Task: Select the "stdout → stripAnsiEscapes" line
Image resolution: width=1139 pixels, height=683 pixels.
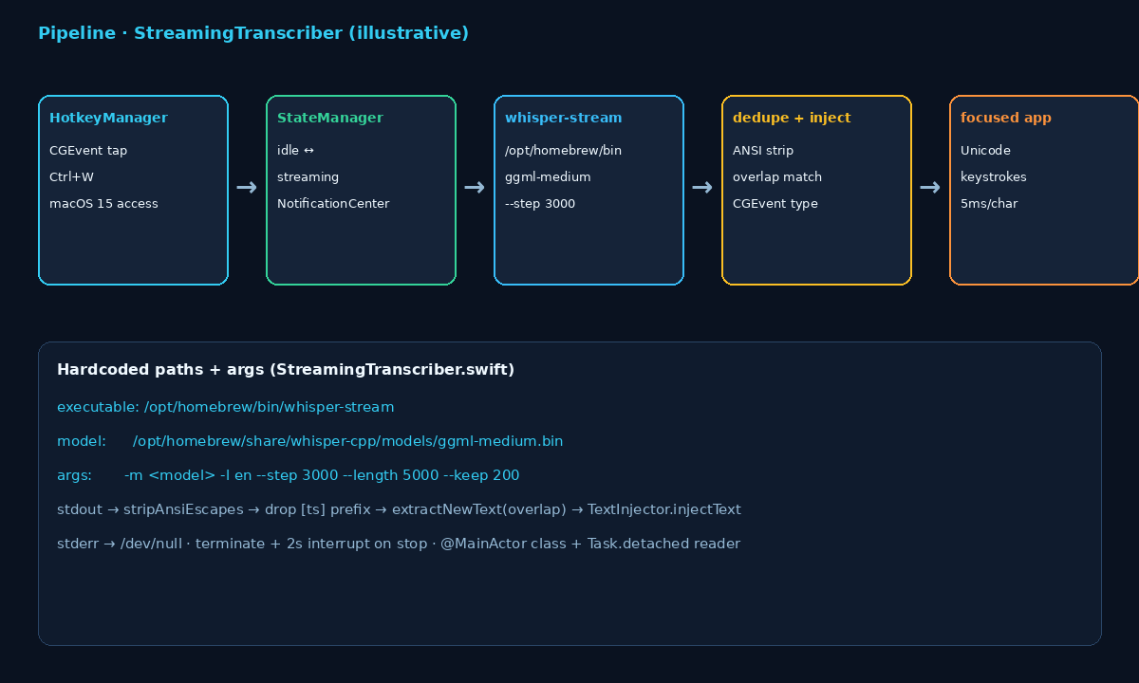Action: point(399,509)
